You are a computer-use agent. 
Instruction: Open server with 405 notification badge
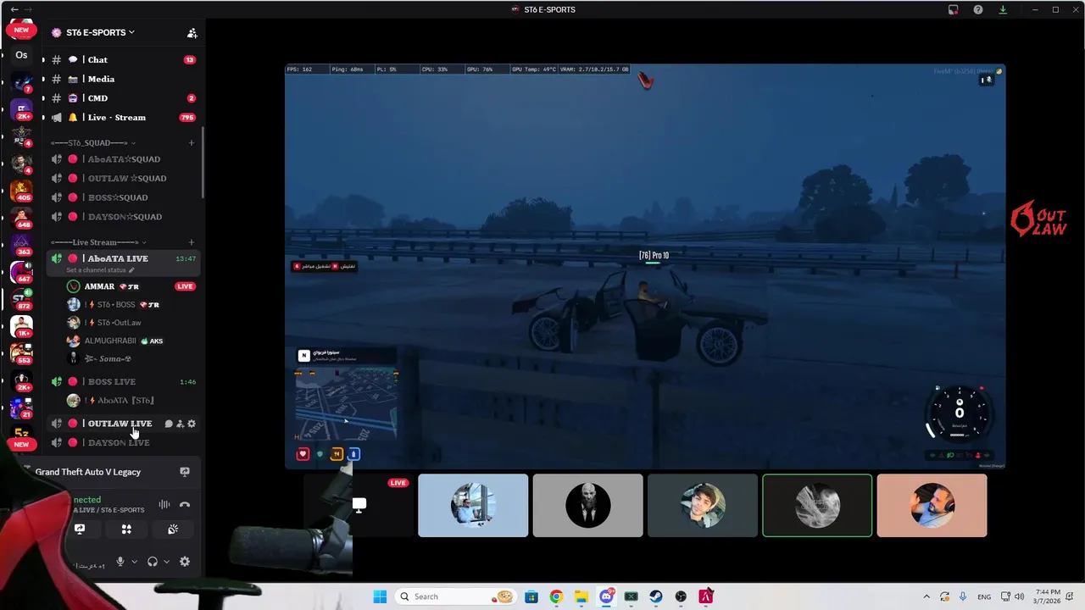tap(21, 190)
